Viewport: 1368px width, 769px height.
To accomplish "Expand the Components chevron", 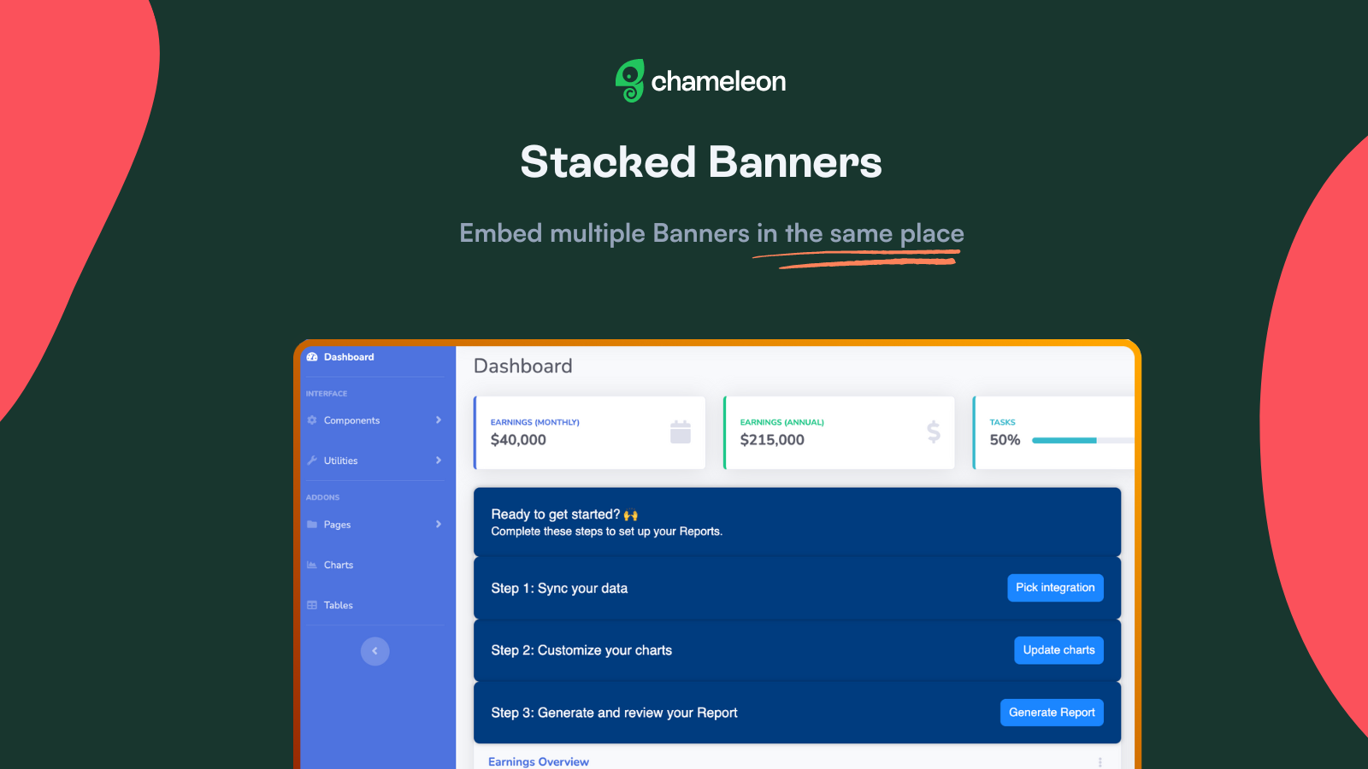I will coord(439,420).
